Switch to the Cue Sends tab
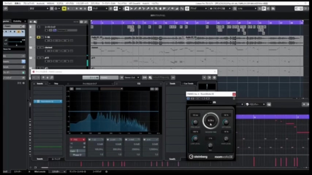The height and width of the screenshot is (175, 312). click(188, 84)
